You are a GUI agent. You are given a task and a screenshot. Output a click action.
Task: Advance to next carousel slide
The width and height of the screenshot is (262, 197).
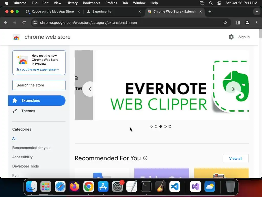point(233,89)
